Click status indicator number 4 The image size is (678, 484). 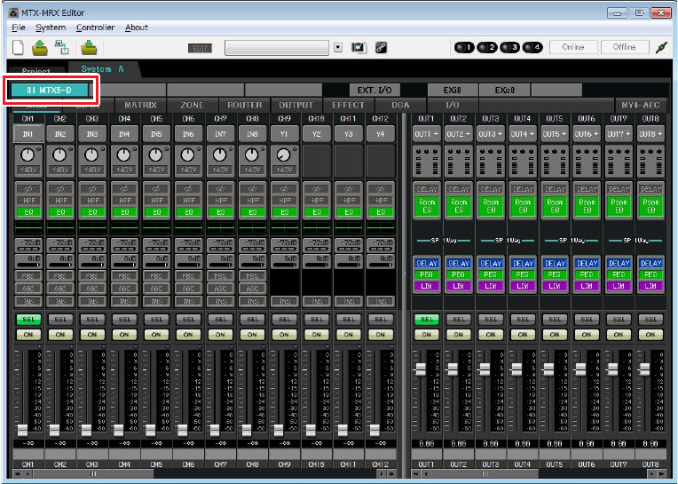[x=532, y=47]
